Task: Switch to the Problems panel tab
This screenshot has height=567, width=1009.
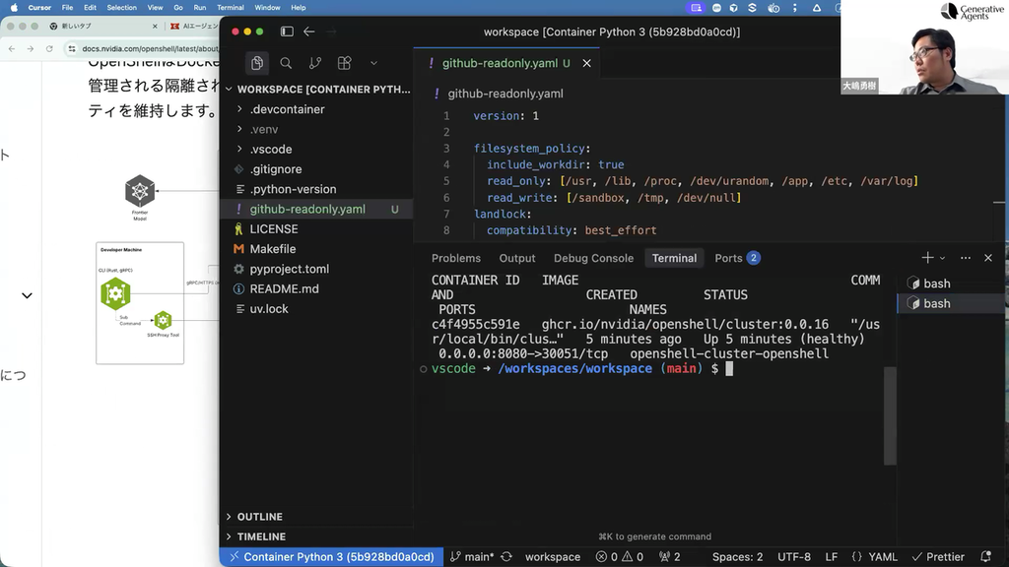Action: (x=456, y=258)
